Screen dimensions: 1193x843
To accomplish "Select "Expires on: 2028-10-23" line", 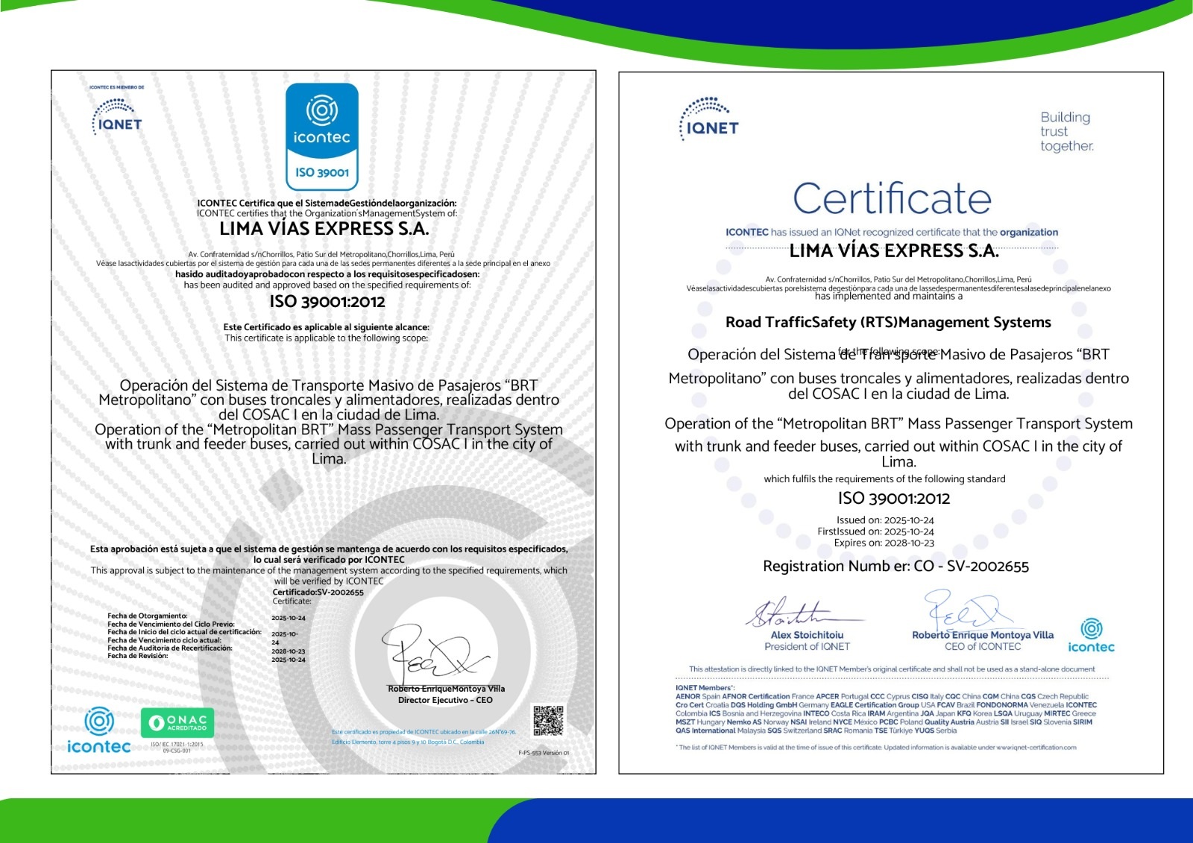I will [884, 543].
